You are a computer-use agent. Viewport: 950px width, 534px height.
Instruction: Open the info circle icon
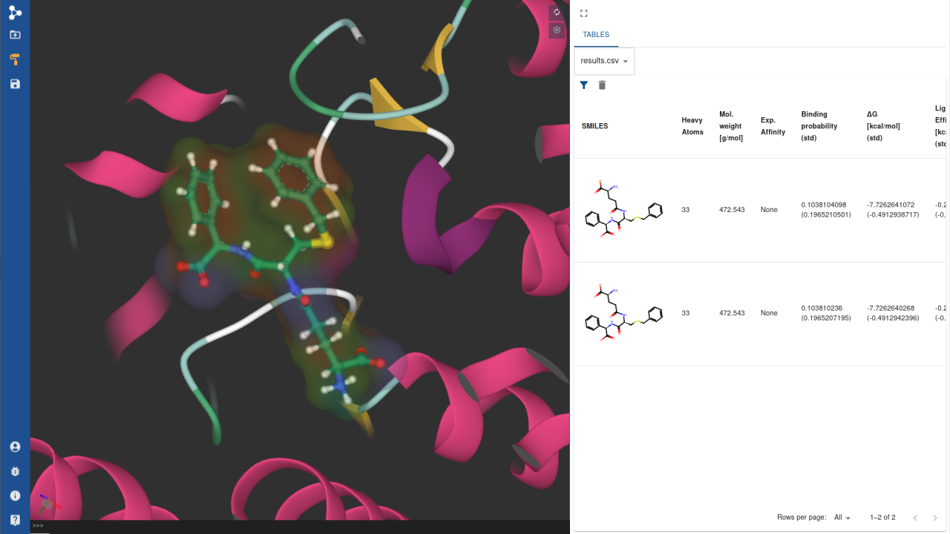pos(15,495)
